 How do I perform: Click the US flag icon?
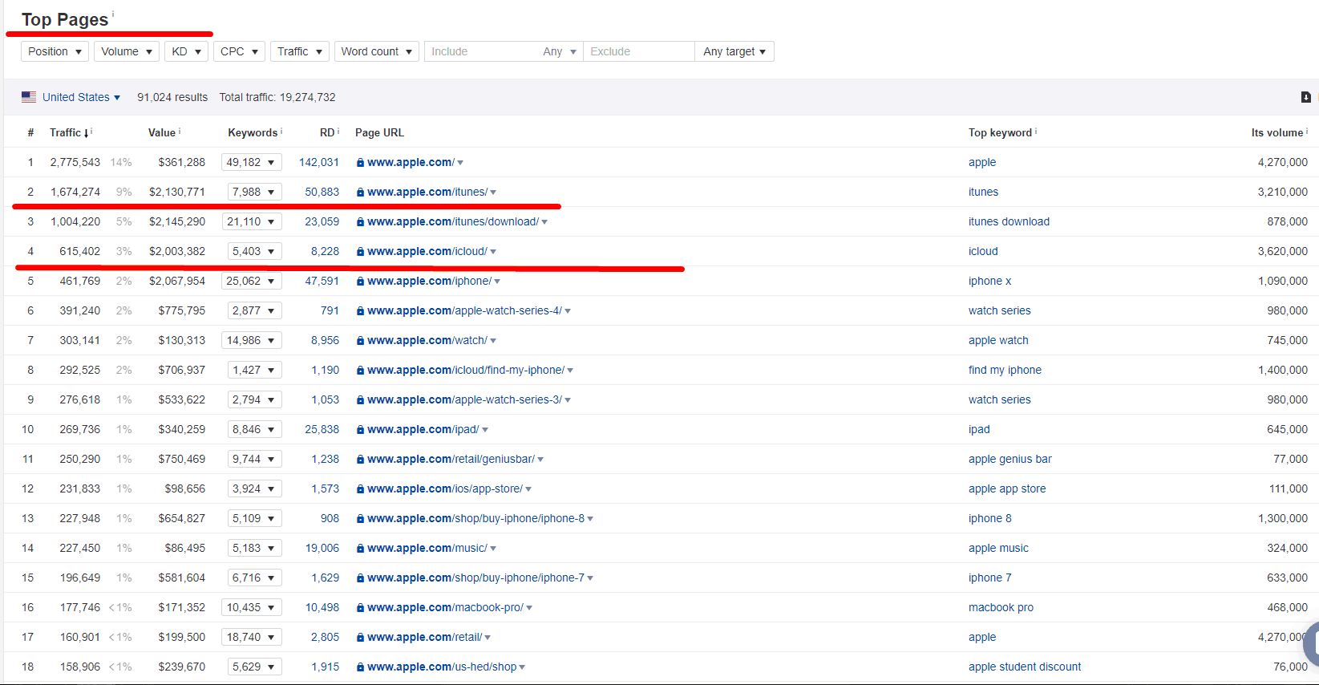click(x=29, y=97)
